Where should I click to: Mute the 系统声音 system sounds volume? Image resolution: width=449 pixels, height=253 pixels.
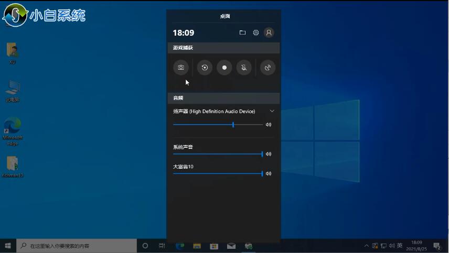pyautogui.click(x=269, y=154)
